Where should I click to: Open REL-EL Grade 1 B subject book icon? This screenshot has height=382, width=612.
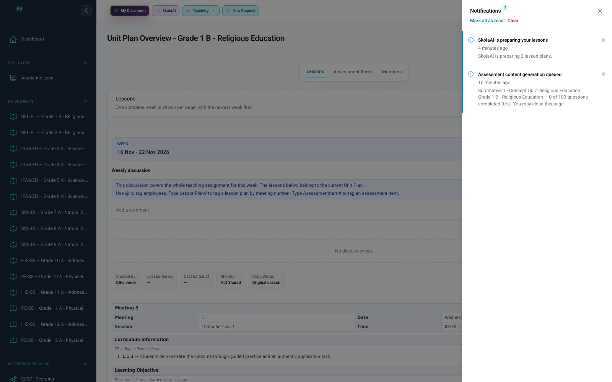click(x=13, y=117)
